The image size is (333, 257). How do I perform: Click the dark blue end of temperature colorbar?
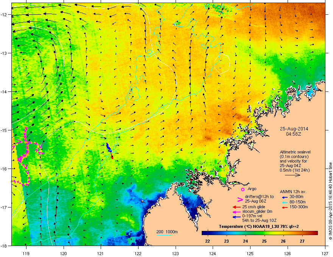[204, 233]
